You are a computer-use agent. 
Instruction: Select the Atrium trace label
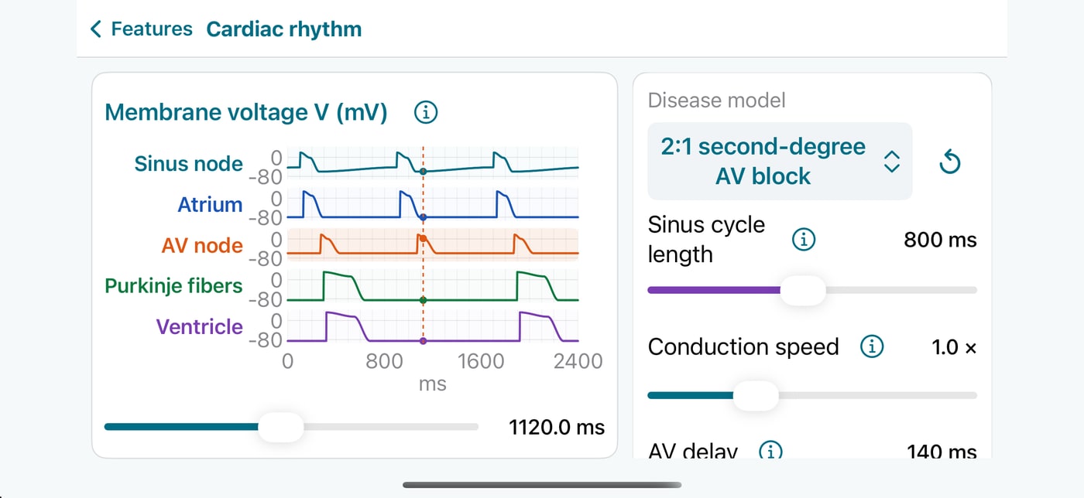tap(210, 205)
